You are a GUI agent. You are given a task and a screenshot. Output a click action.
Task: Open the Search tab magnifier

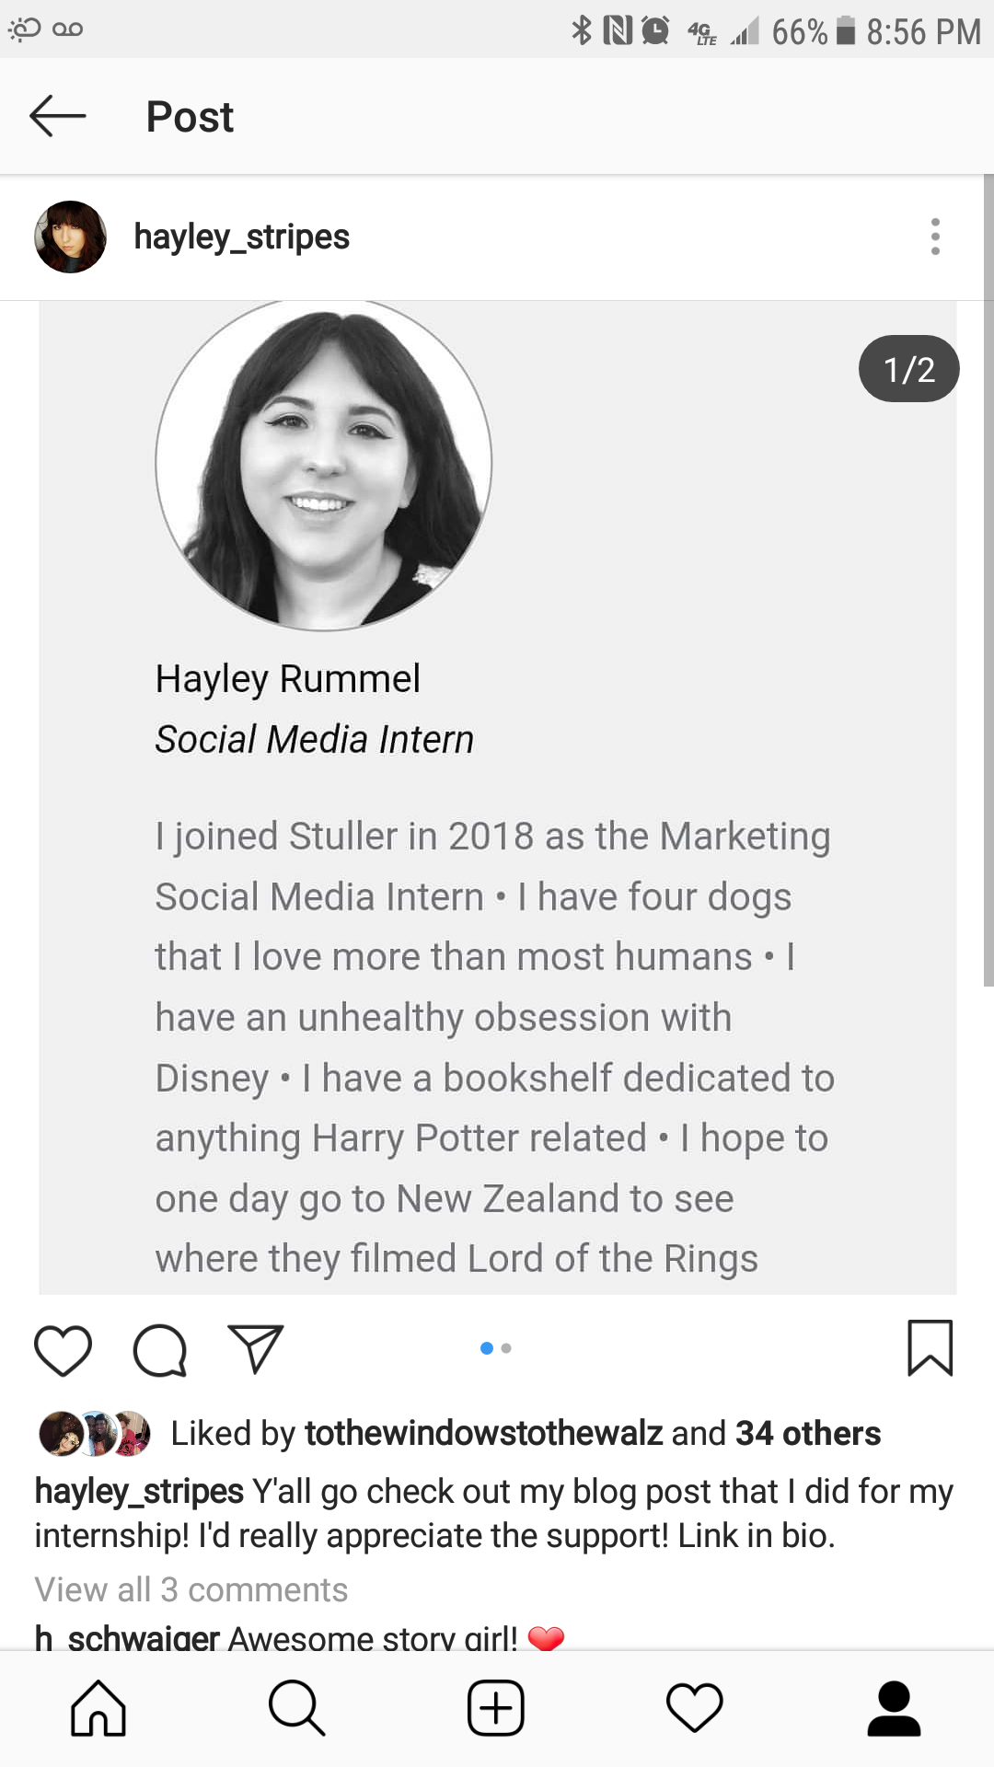(296, 1708)
